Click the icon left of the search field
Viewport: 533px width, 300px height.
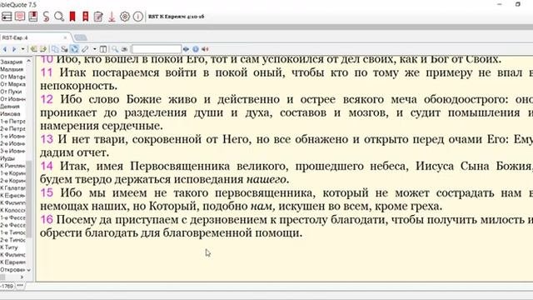click(x=124, y=49)
